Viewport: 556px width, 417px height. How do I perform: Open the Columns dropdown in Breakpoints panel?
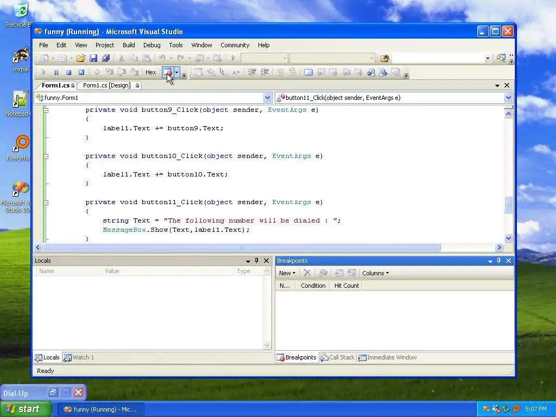[x=375, y=273]
